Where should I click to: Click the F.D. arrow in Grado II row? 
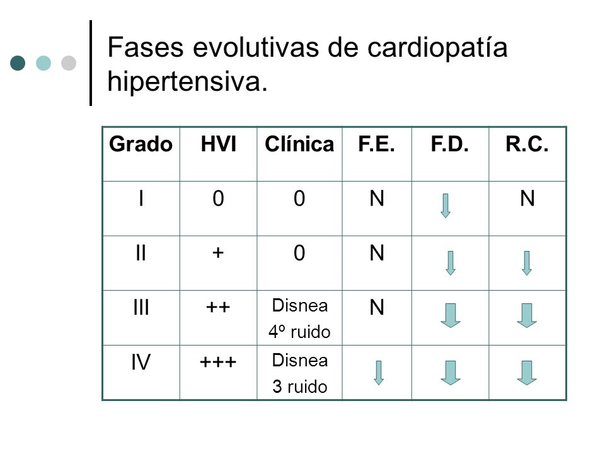pyautogui.click(x=450, y=263)
